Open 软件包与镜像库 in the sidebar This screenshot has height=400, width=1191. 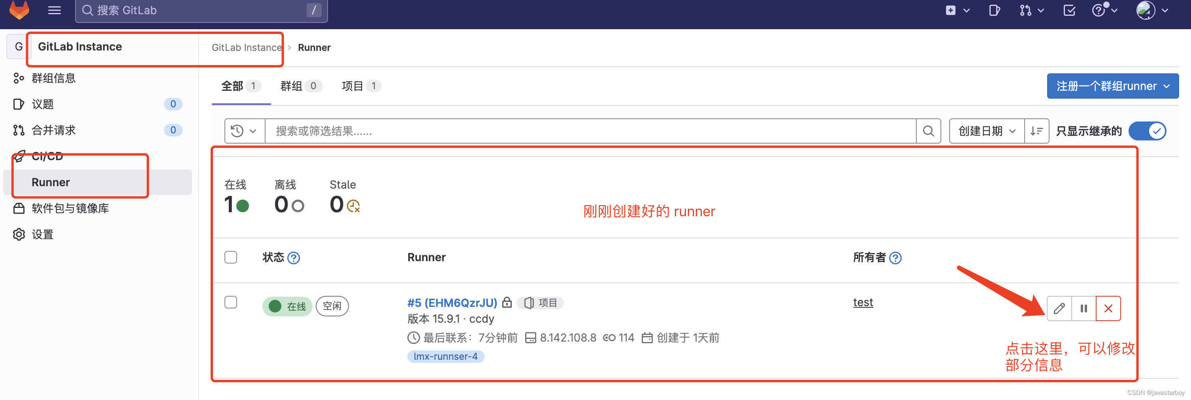[x=70, y=209]
